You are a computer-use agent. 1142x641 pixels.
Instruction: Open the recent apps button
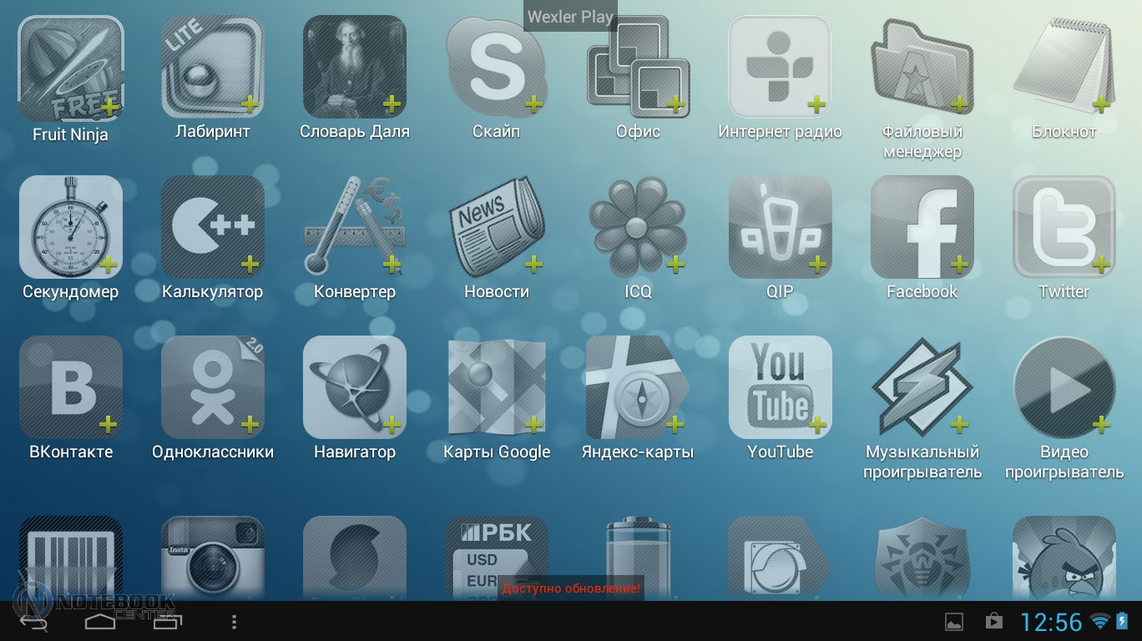tap(167, 622)
